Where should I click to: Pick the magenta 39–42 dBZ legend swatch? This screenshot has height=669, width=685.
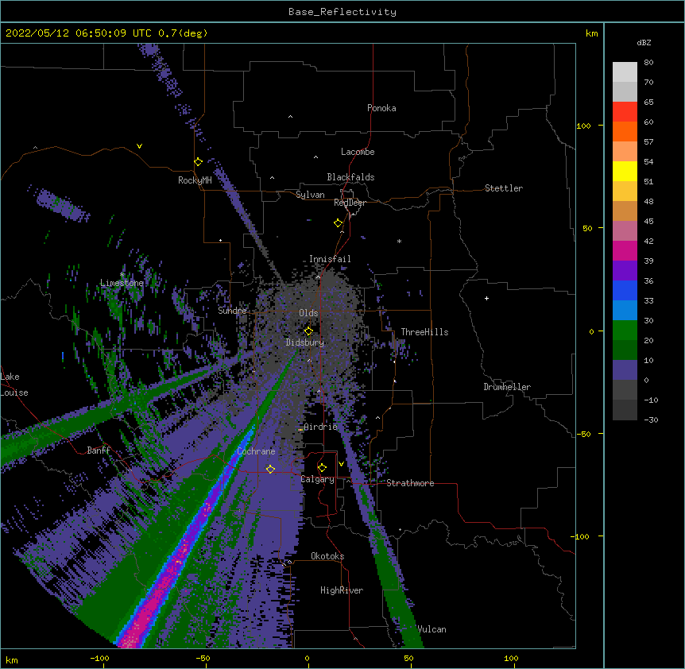(x=625, y=250)
